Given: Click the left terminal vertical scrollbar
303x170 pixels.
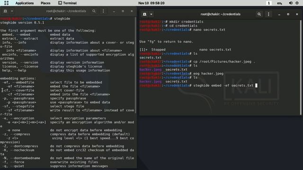Looking at the screenshot, I should pos(136,66).
